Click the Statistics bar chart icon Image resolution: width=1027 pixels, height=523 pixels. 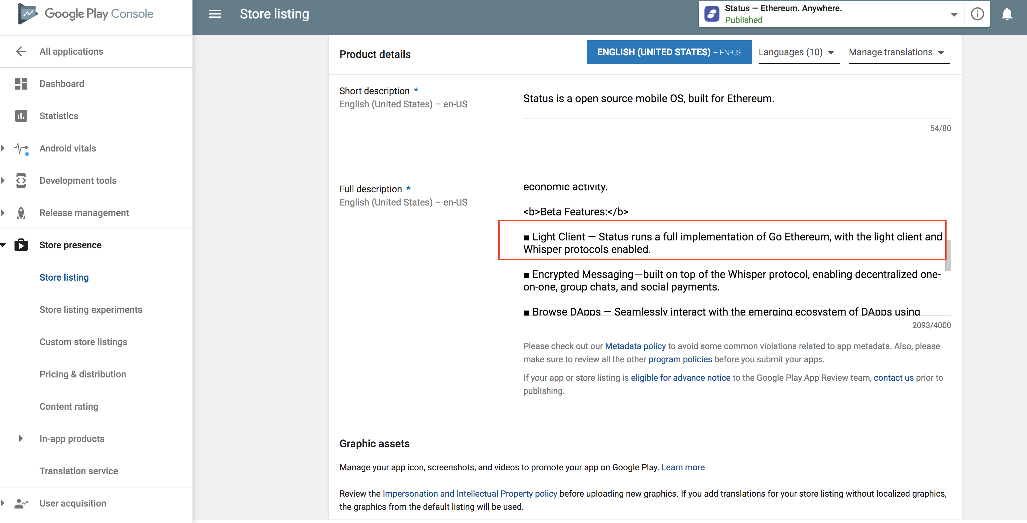(21, 116)
